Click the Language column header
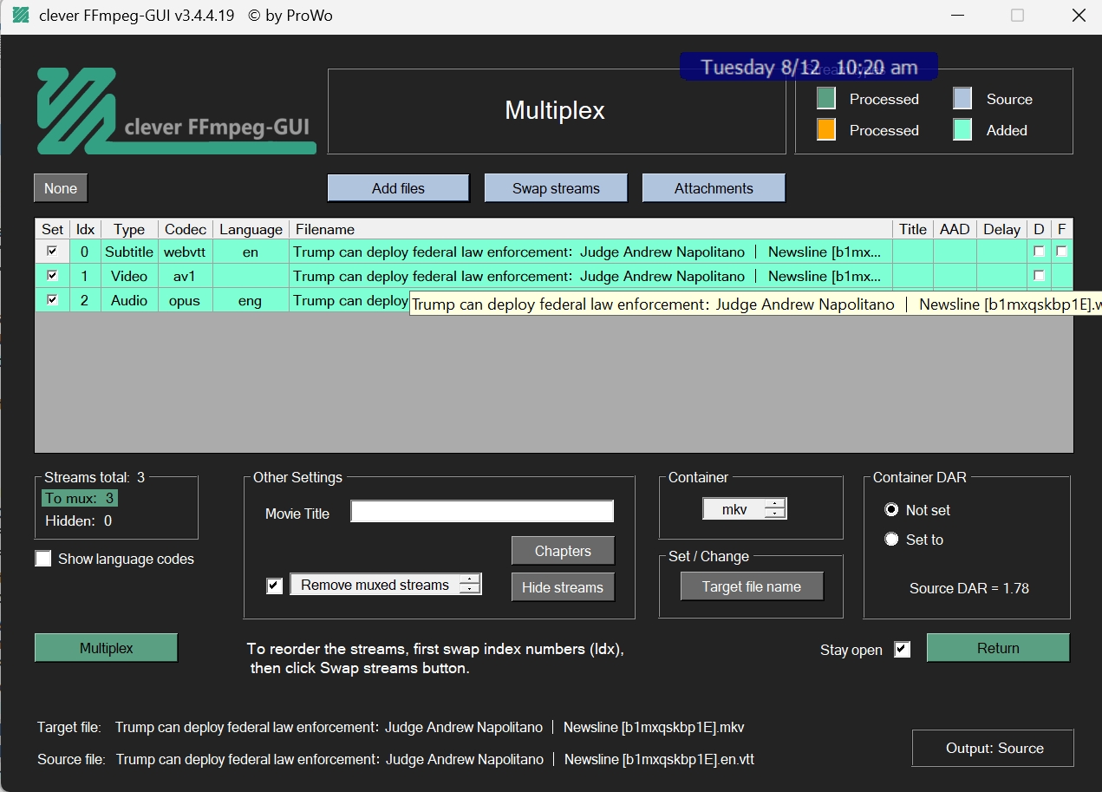The width and height of the screenshot is (1102, 792). (251, 229)
